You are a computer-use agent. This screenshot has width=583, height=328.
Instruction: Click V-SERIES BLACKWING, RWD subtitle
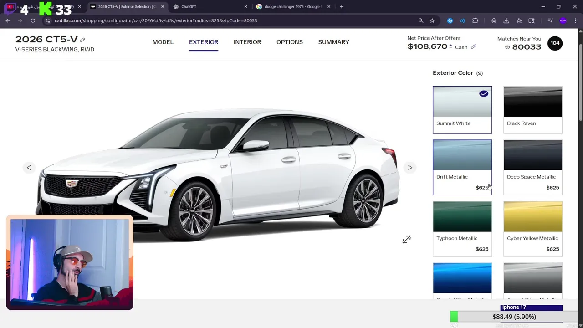click(x=55, y=49)
